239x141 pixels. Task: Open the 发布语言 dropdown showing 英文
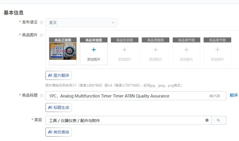pos(82,23)
